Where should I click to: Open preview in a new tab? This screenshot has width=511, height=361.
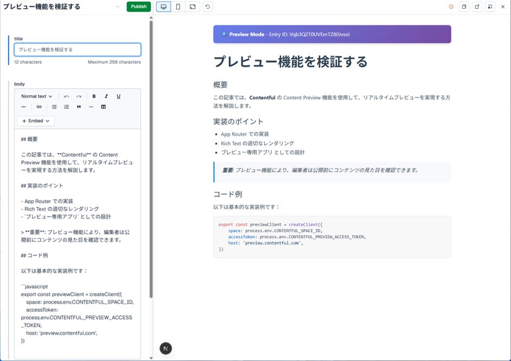click(x=477, y=7)
